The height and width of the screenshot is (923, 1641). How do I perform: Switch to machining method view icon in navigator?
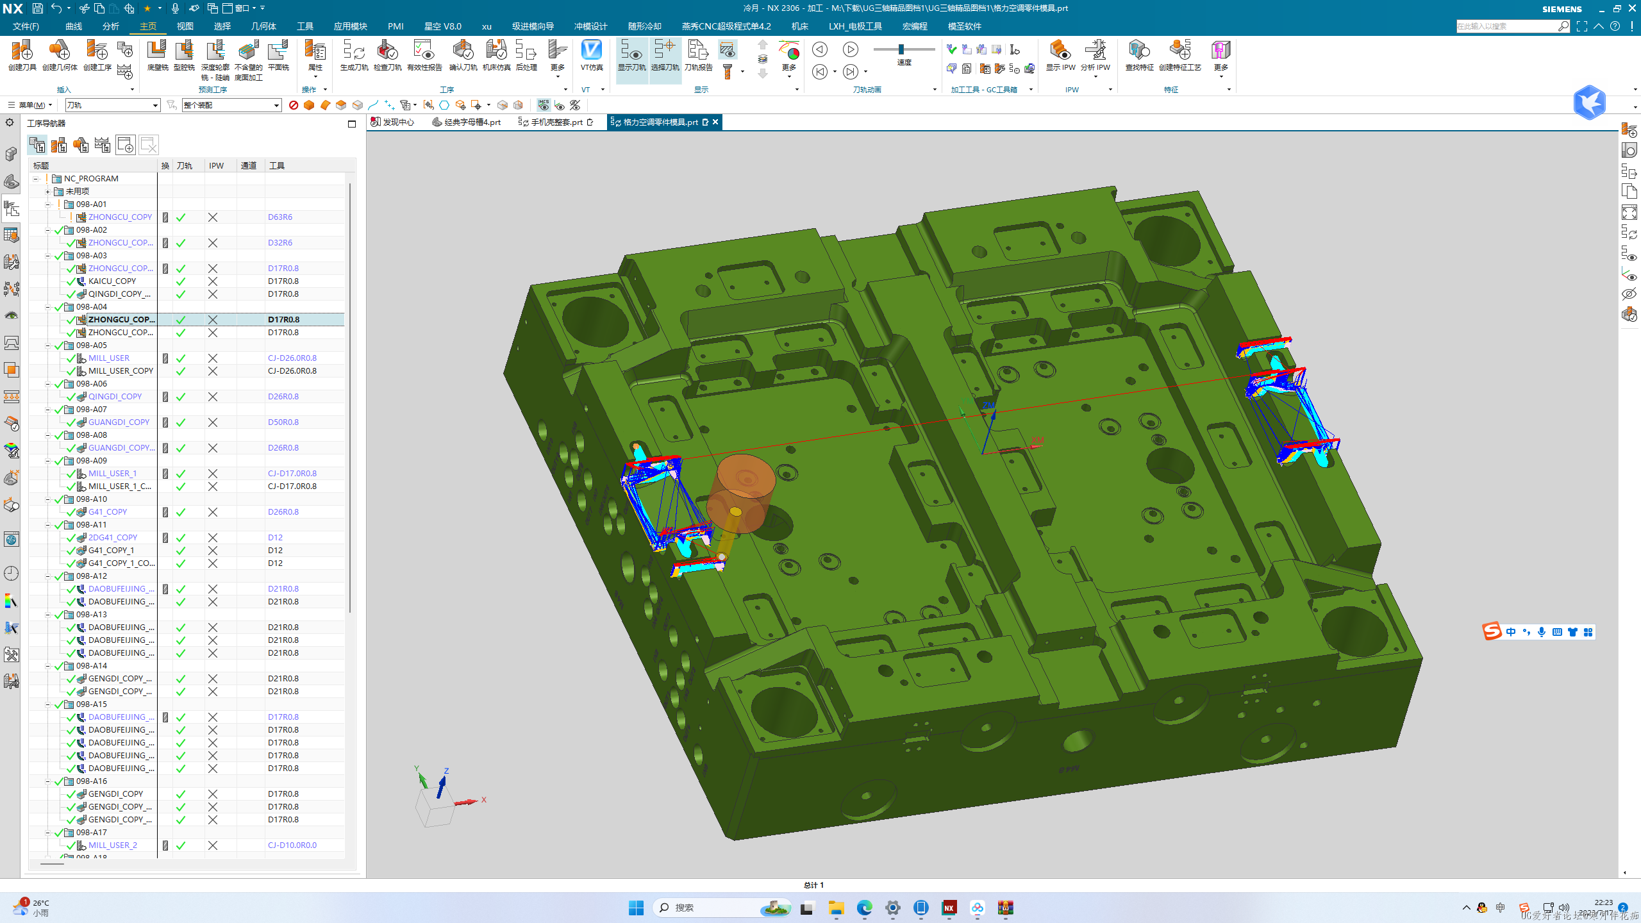coord(103,145)
